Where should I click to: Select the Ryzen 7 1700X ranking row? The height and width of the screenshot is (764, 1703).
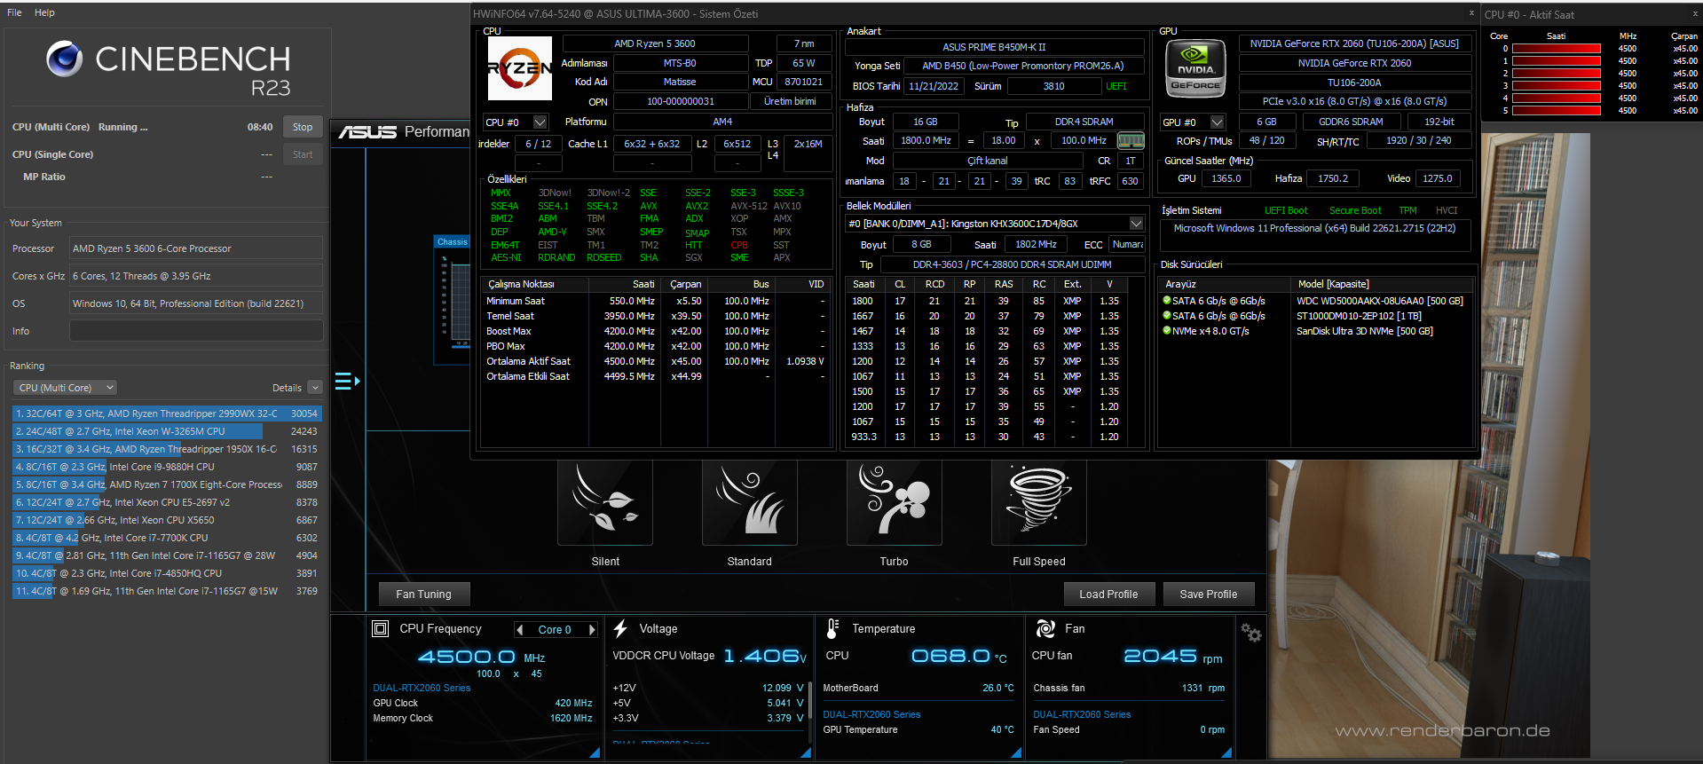[166, 484]
